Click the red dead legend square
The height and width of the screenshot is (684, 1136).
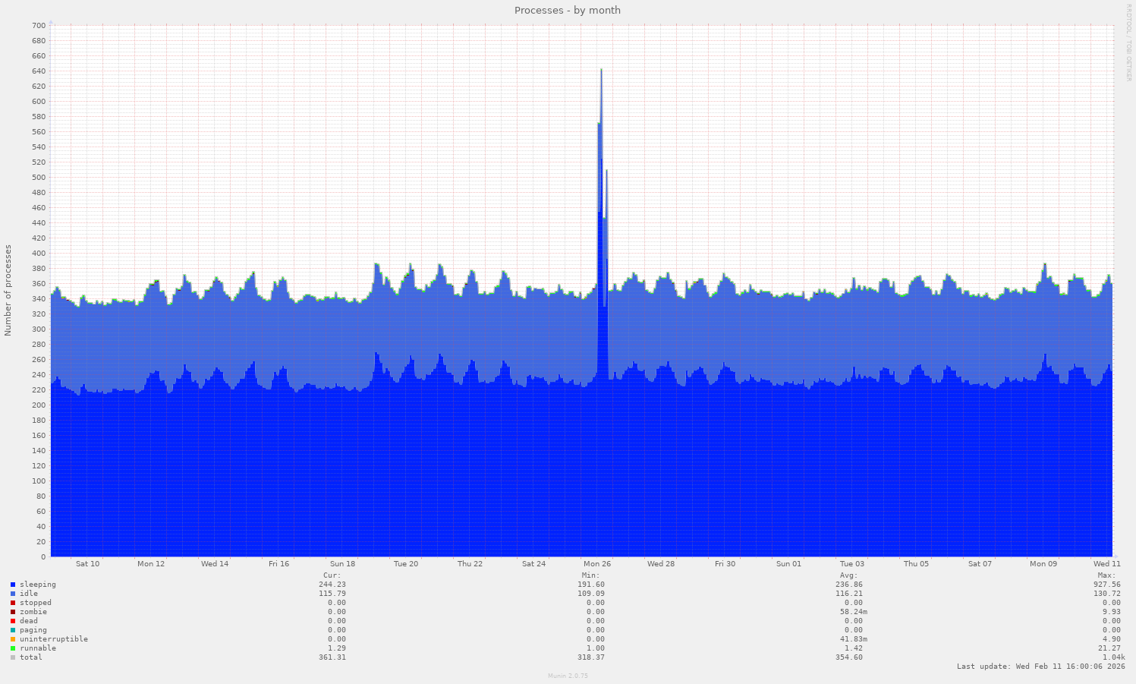pos(12,620)
